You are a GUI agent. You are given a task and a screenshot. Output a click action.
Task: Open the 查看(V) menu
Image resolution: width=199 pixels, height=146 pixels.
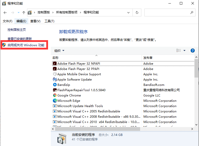35,21
